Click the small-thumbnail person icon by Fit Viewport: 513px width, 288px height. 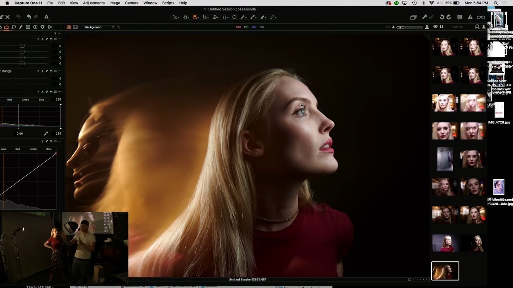coord(393,27)
